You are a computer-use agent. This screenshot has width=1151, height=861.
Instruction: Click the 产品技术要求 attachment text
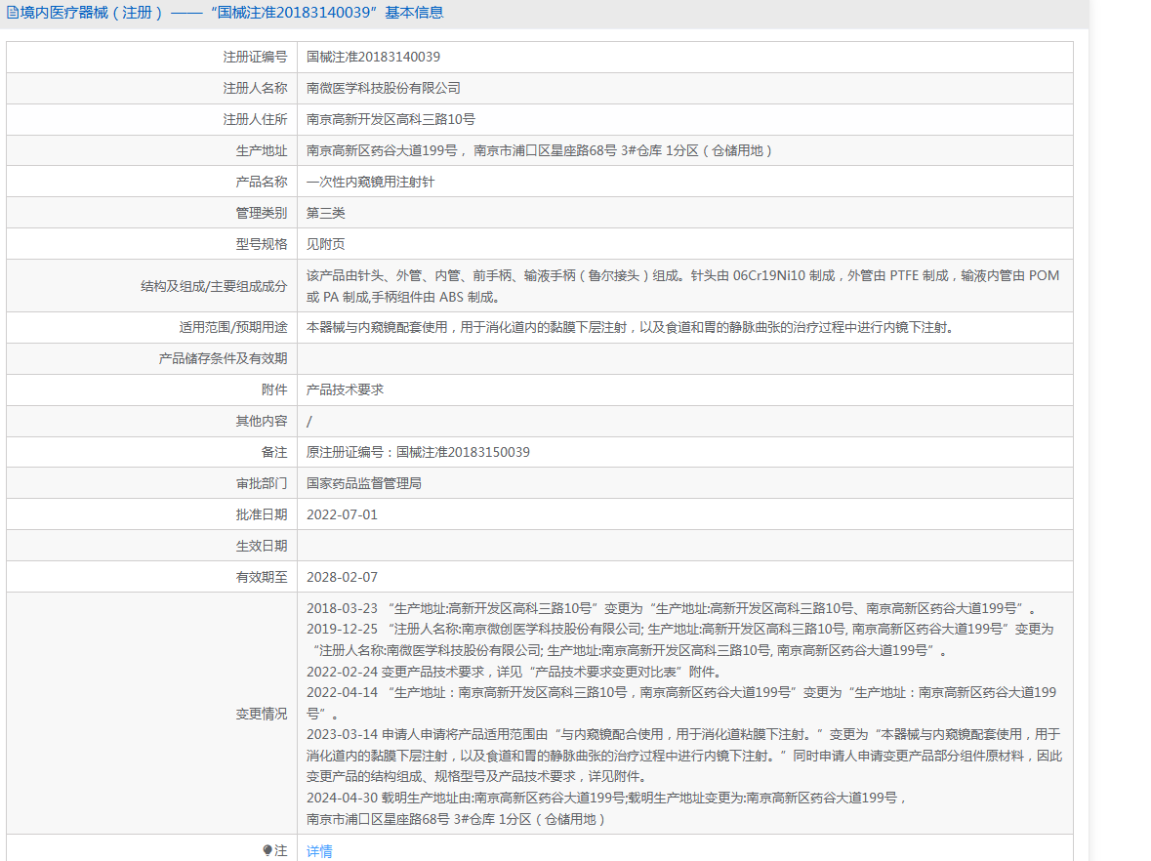click(x=345, y=389)
